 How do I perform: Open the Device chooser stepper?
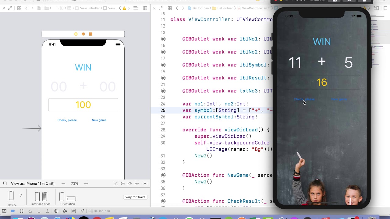(21, 195)
